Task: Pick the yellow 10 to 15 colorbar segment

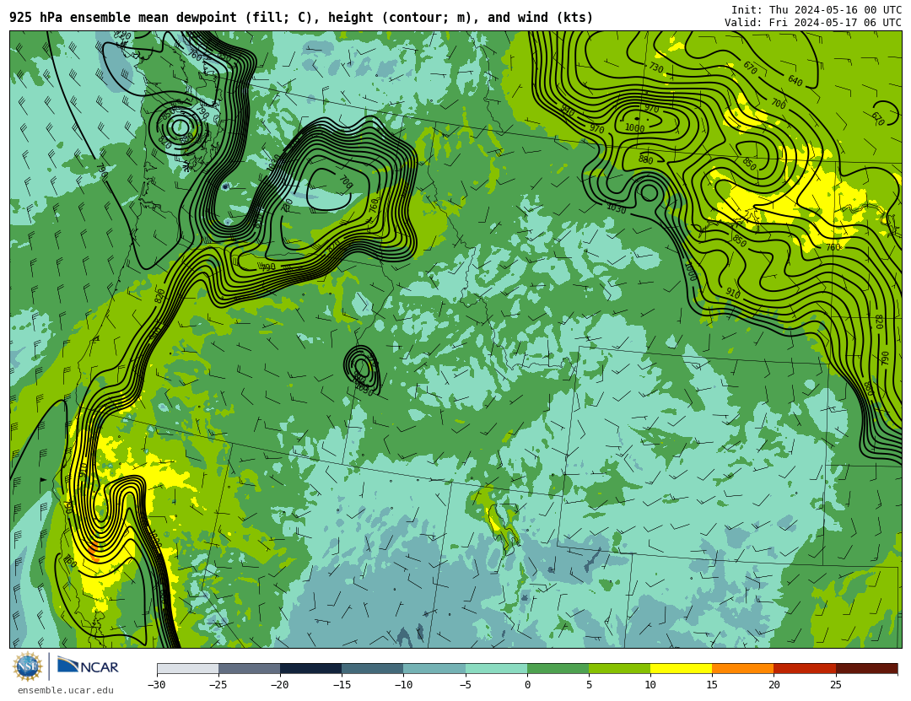Action: 681,669
